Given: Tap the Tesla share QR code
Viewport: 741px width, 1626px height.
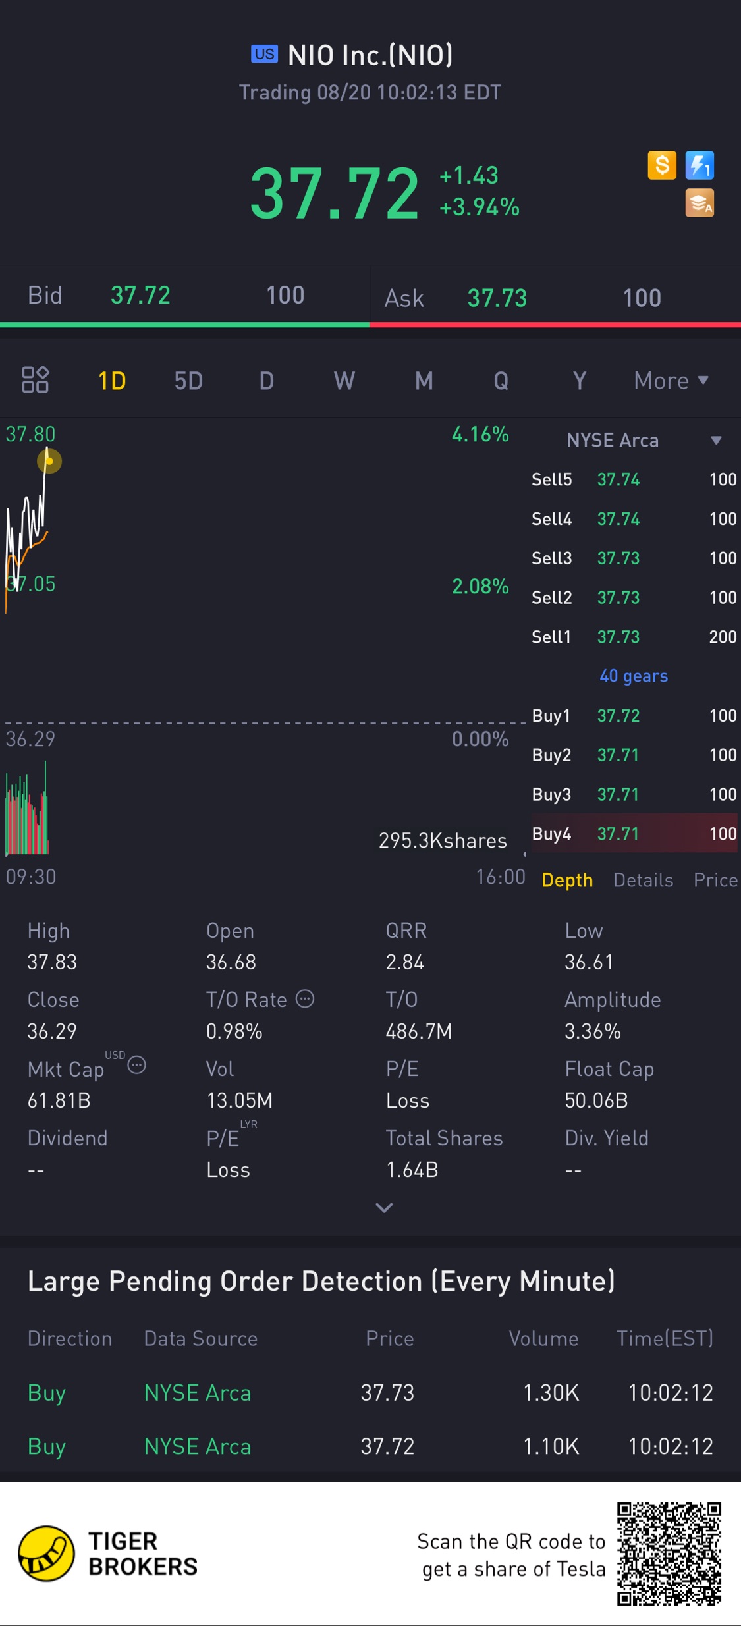Looking at the screenshot, I should (x=669, y=1554).
